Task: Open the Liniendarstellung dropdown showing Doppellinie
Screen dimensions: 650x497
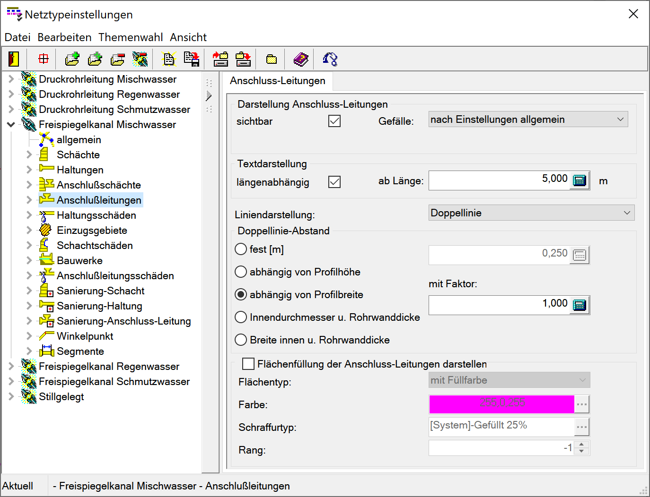Action: [x=531, y=213]
